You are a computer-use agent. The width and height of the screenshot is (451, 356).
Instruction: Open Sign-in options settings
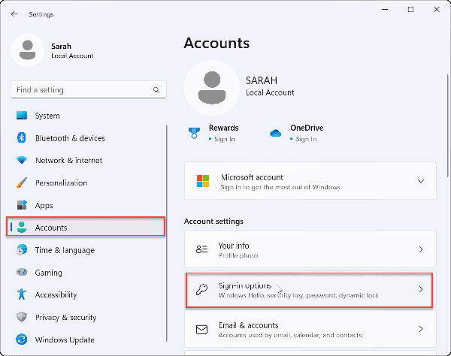(x=309, y=289)
